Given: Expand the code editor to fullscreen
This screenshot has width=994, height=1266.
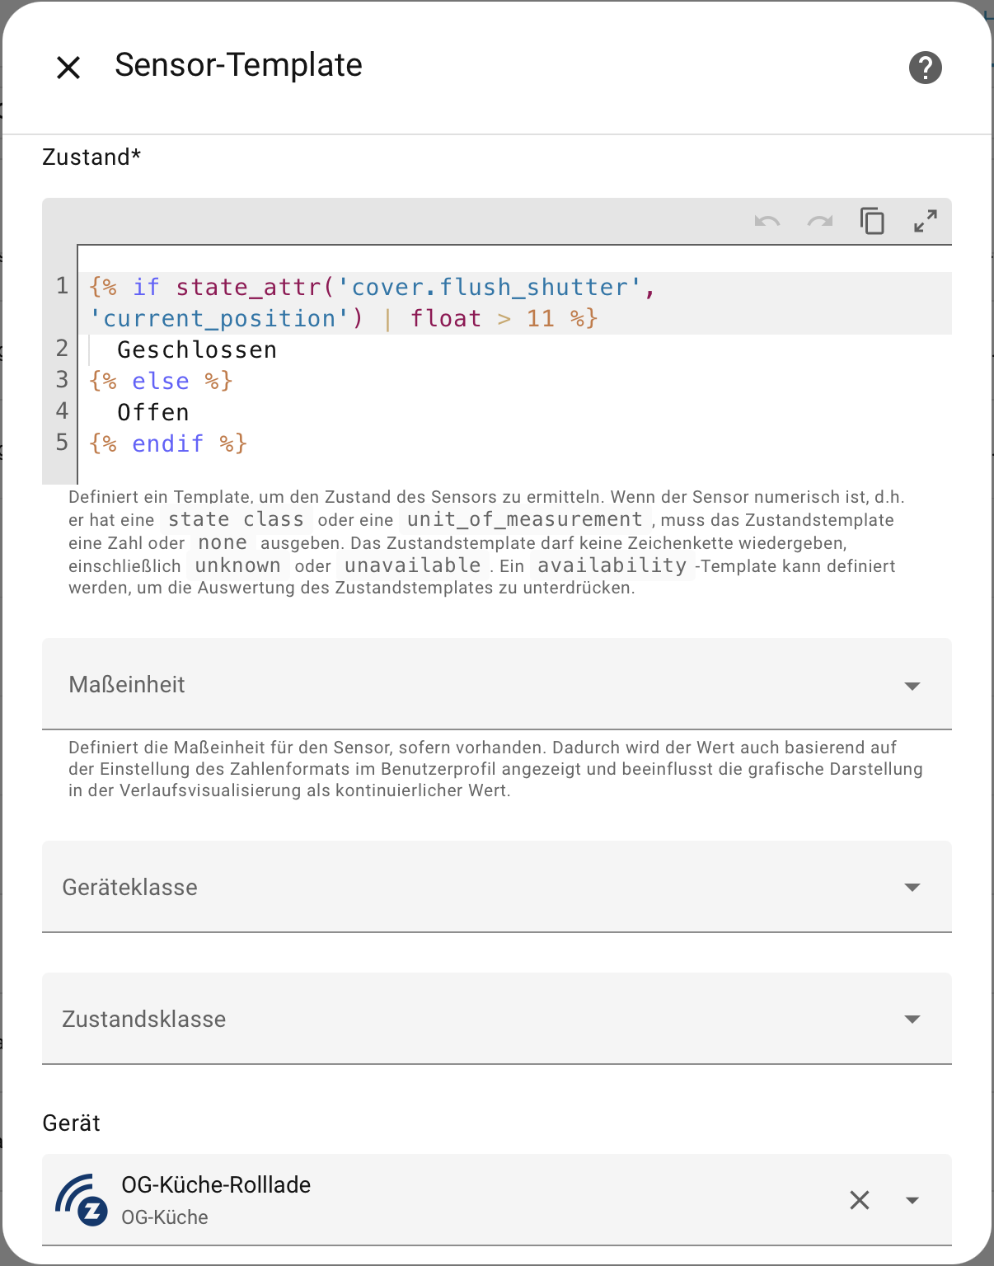Looking at the screenshot, I should [925, 222].
